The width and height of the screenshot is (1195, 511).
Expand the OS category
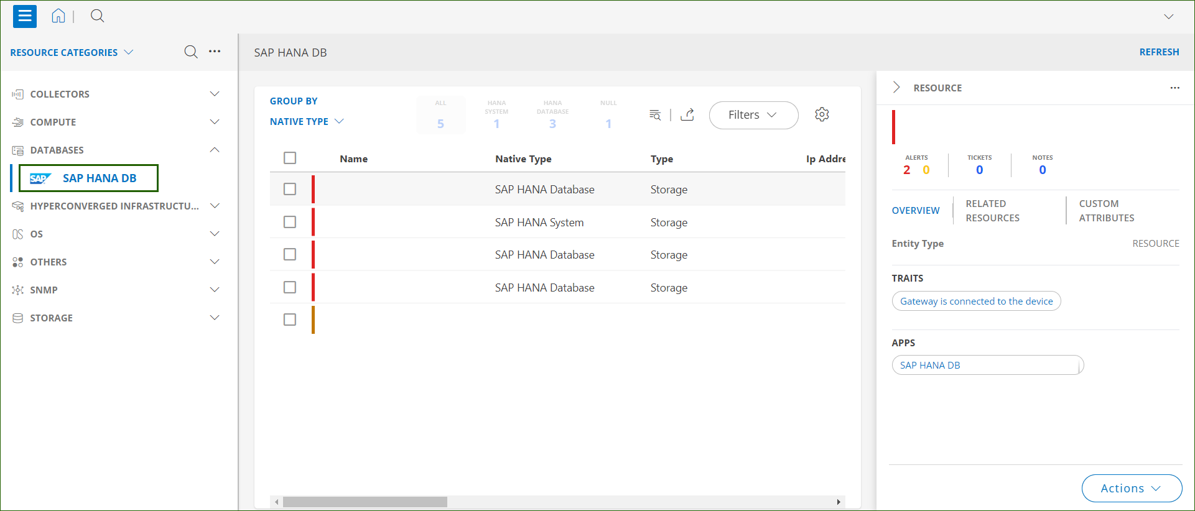coord(215,234)
